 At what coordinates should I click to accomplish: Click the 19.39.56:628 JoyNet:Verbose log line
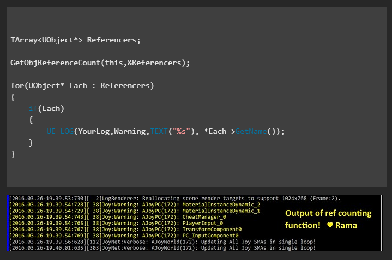coord(162,242)
